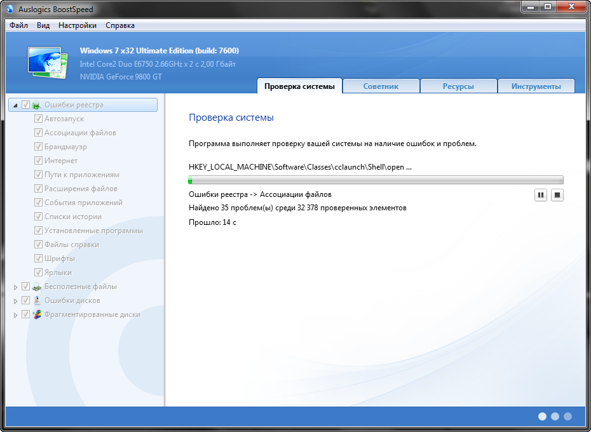The width and height of the screenshot is (591, 432).
Task: Uncheck the Бесполезные файлы checkbox
Action: [25, 287]
